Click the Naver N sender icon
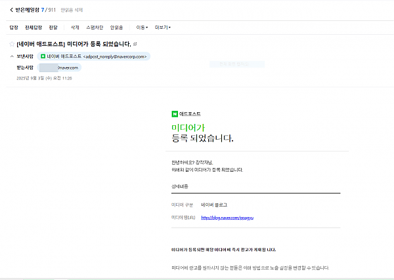Image resolution: width=394 pixels, height=280 pixels. pos(43,57)
